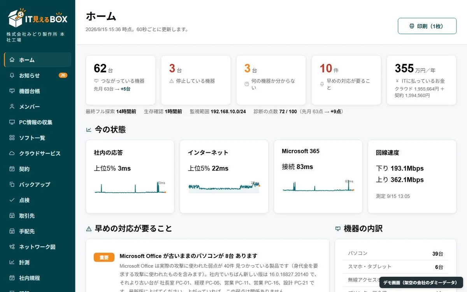This screenshot has width=467, height=292.
Task: Open 社内規程 in the sidebar
Action: 37,278
